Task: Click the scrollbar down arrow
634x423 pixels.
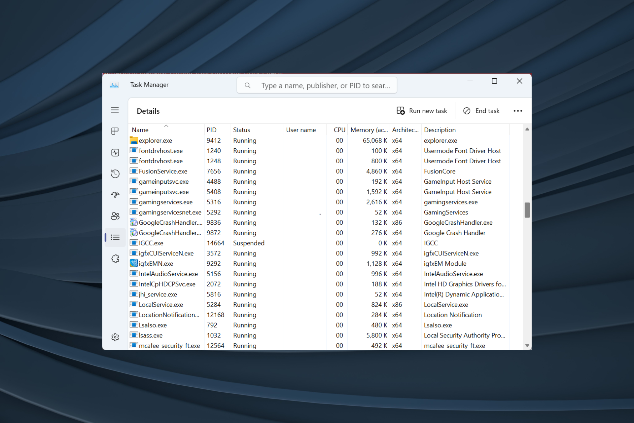Action: (x=527, y=345)
